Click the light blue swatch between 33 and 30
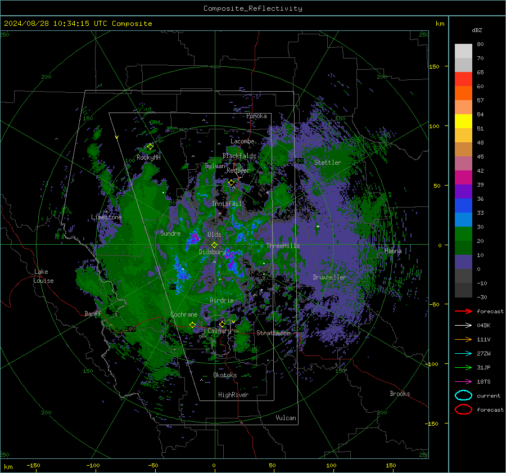Screen dimensions: 506x473 click(x=463, y=220)
